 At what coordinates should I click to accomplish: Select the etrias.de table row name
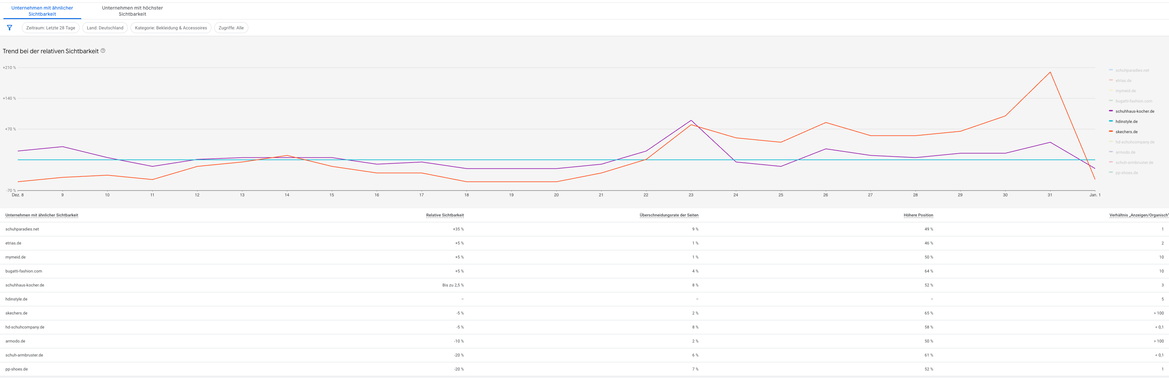pos(13,243)
